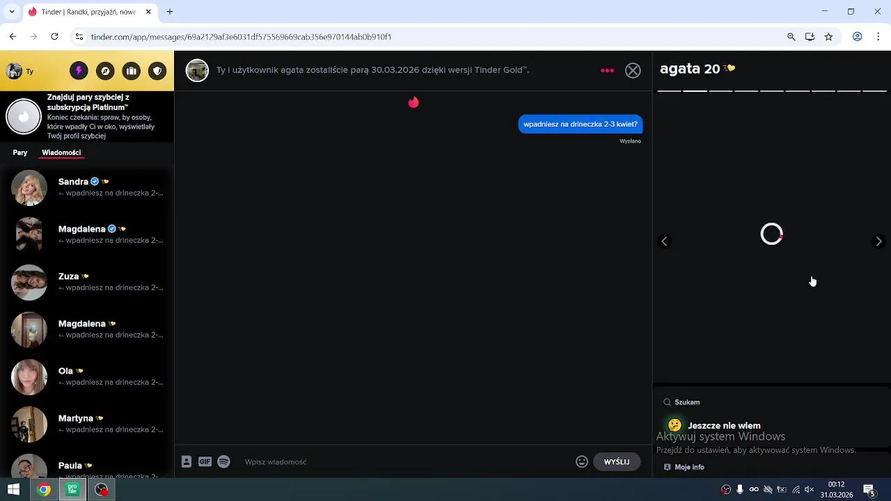891x501 pixels.
Task: Switch to the Pary tab
Action: pyautogui.click(x=20, y=152)
